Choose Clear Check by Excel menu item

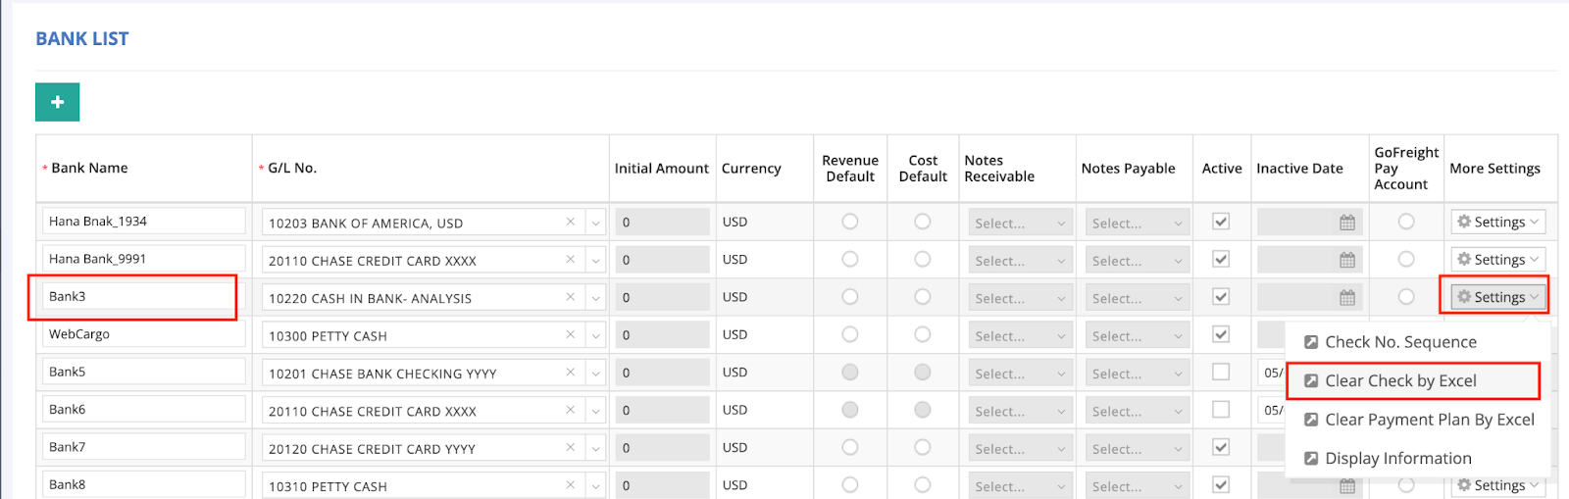pos(1400,380)
